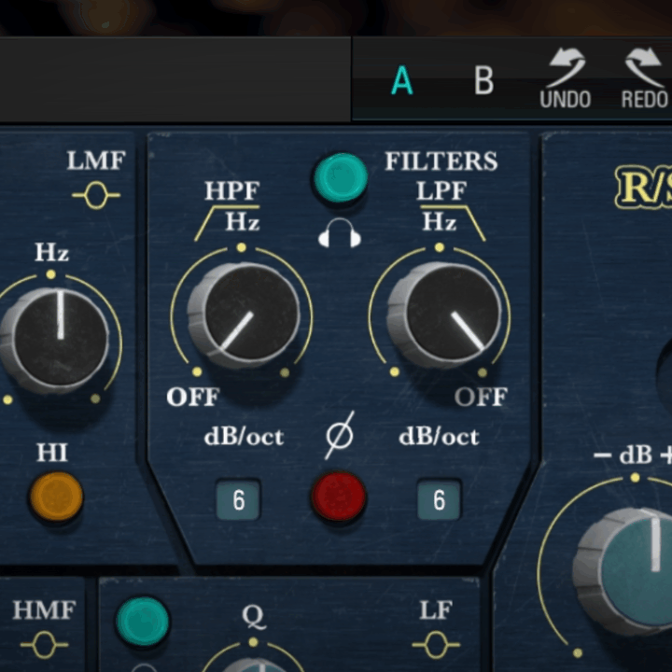Click the HPF filter slope icon
The width and height of the screenshot is (672, 672).
[x=215, y=224]
